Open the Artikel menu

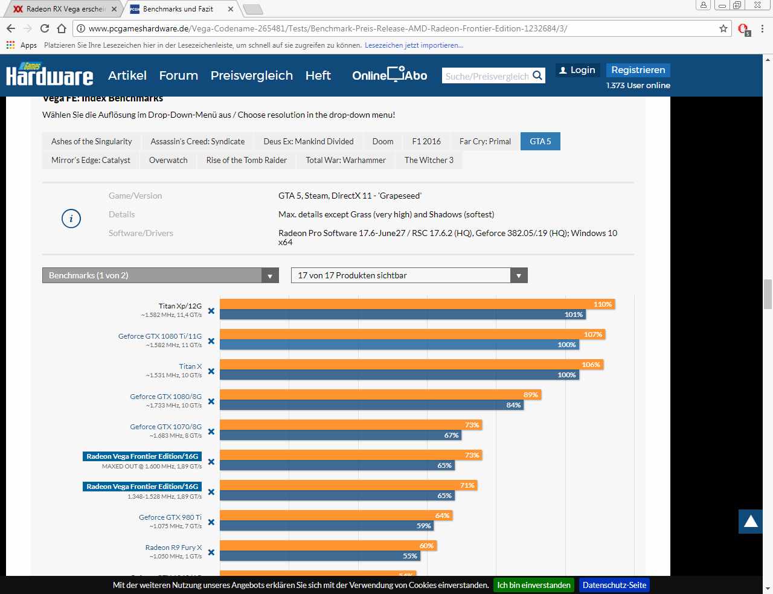(x=127, y=75)
